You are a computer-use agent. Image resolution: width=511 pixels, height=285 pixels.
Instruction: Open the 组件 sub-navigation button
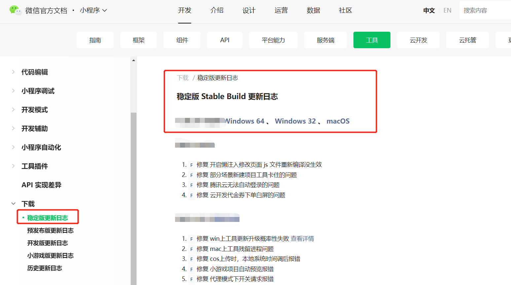click(x=182, y=40)
